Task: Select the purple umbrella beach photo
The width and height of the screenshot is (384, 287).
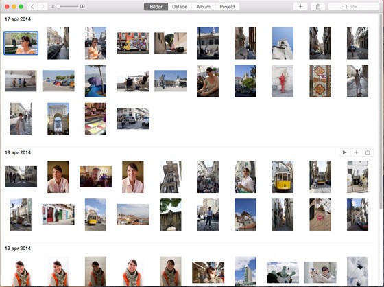Action: pos(95,81)
